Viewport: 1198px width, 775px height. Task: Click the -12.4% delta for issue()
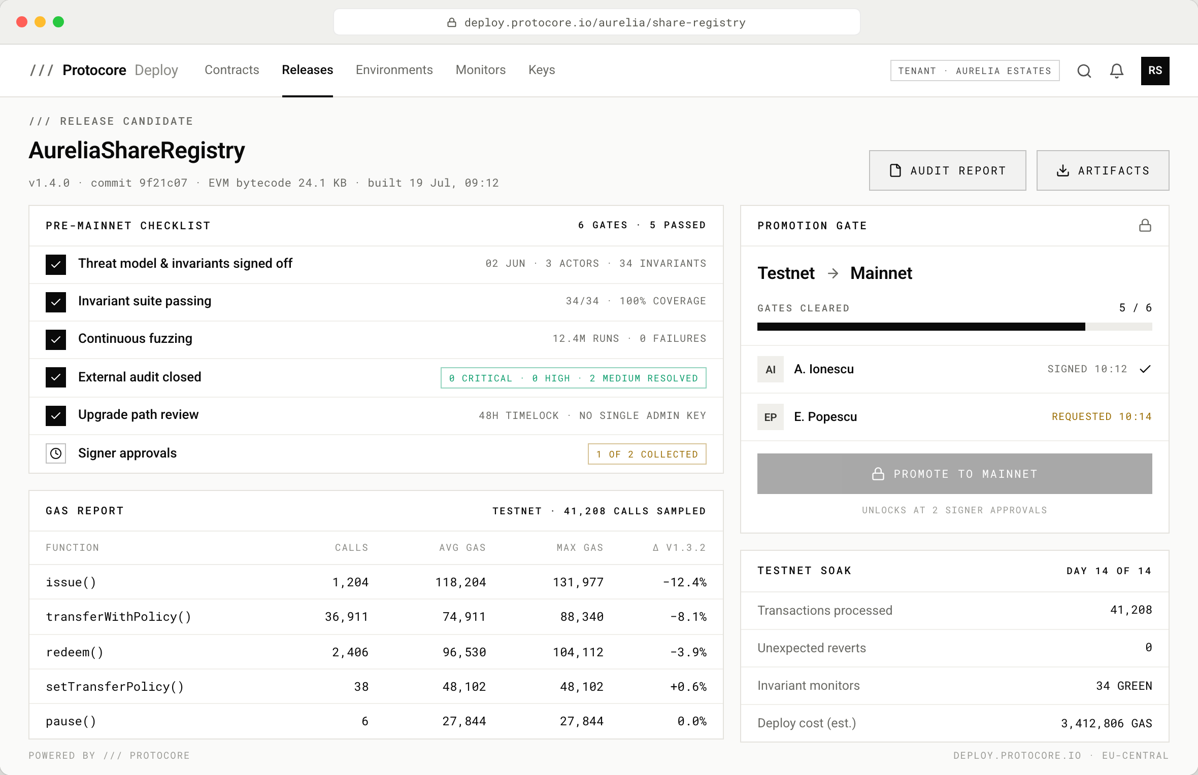click(x=684, y=582)
